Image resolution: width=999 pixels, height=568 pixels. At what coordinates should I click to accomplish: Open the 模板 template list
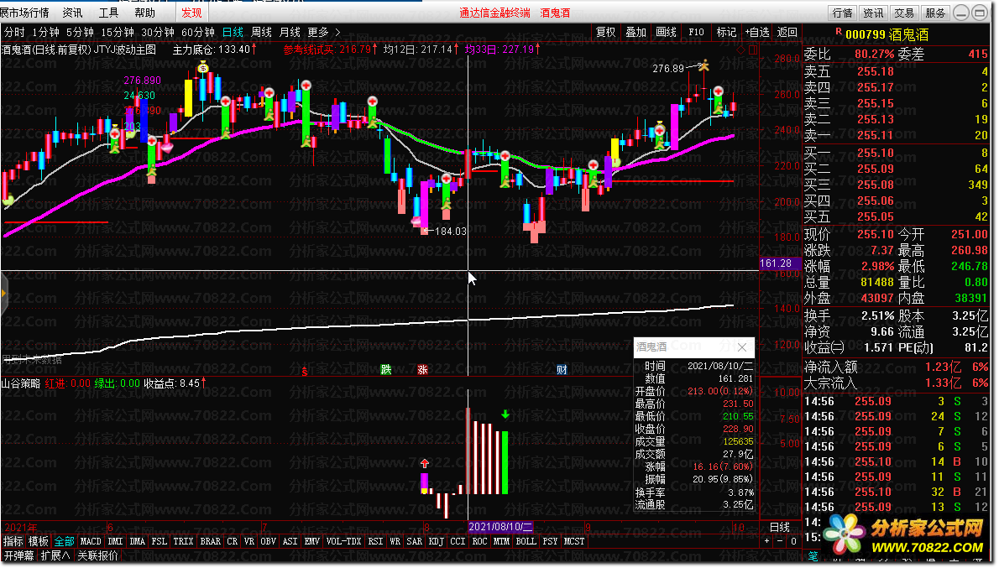pos(39,541)
